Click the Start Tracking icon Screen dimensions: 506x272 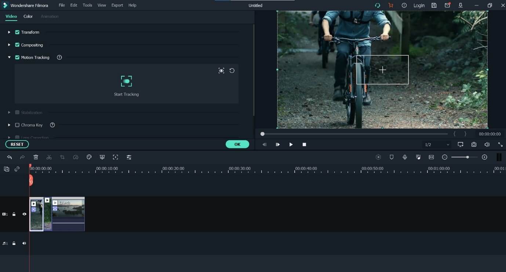[x=126, y=81]
